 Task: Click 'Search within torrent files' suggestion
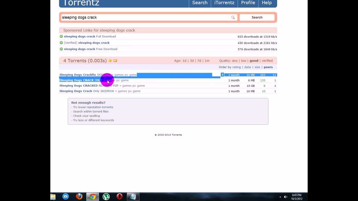(91, 111)
